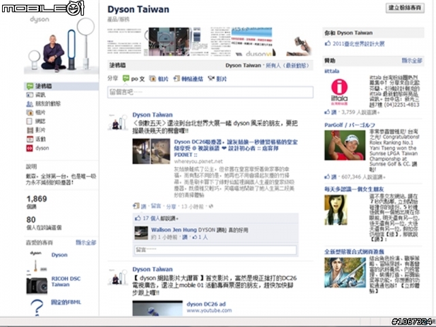Open 'Dyson DC26' blog article link

pos(236,149)
